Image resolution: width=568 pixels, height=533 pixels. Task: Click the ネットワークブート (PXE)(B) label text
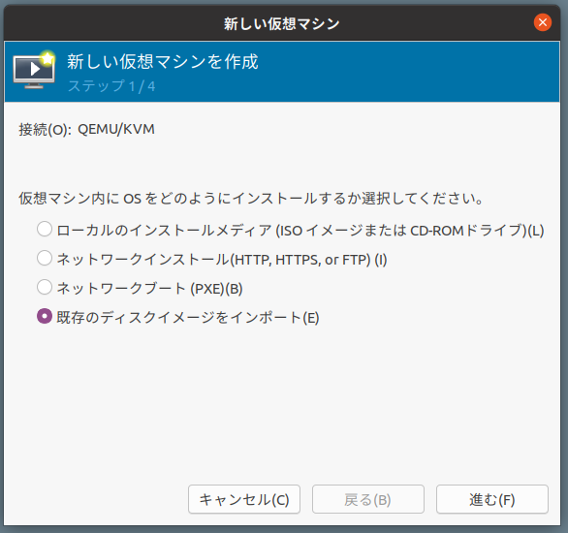[149, 289]
